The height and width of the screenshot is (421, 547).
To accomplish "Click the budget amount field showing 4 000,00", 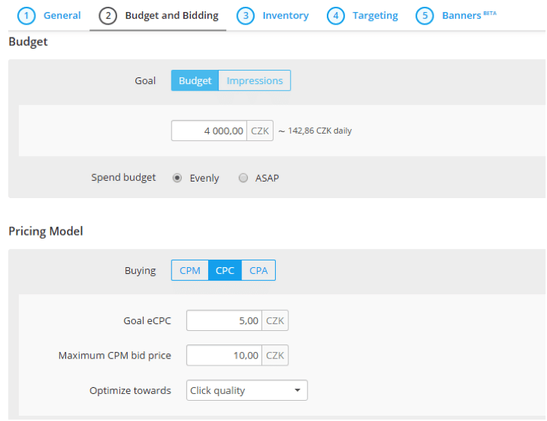I will 209,131.
